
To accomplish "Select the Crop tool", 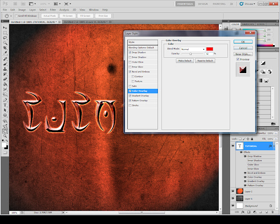I will (x=5, y=48).
